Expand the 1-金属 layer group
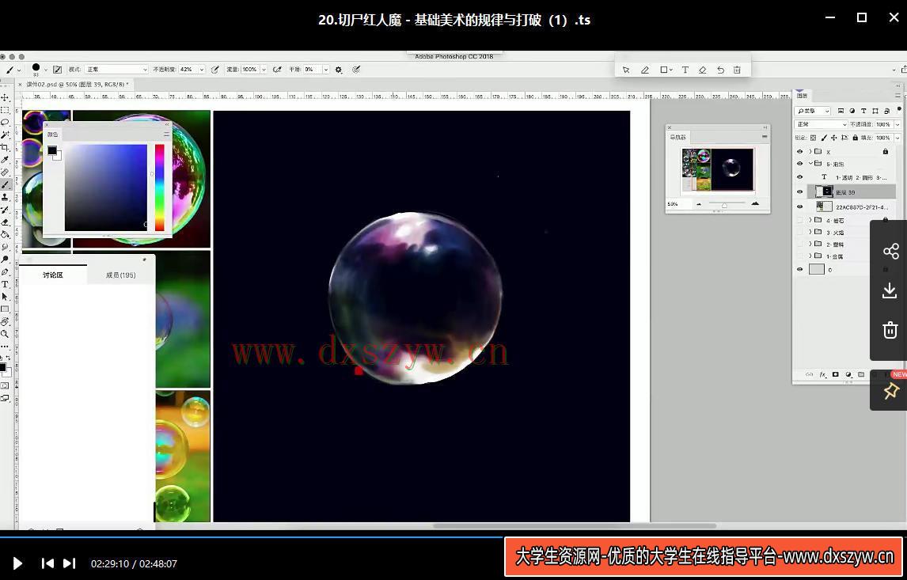Viewport: 907px width, 580px height. (x=810, y=256)
